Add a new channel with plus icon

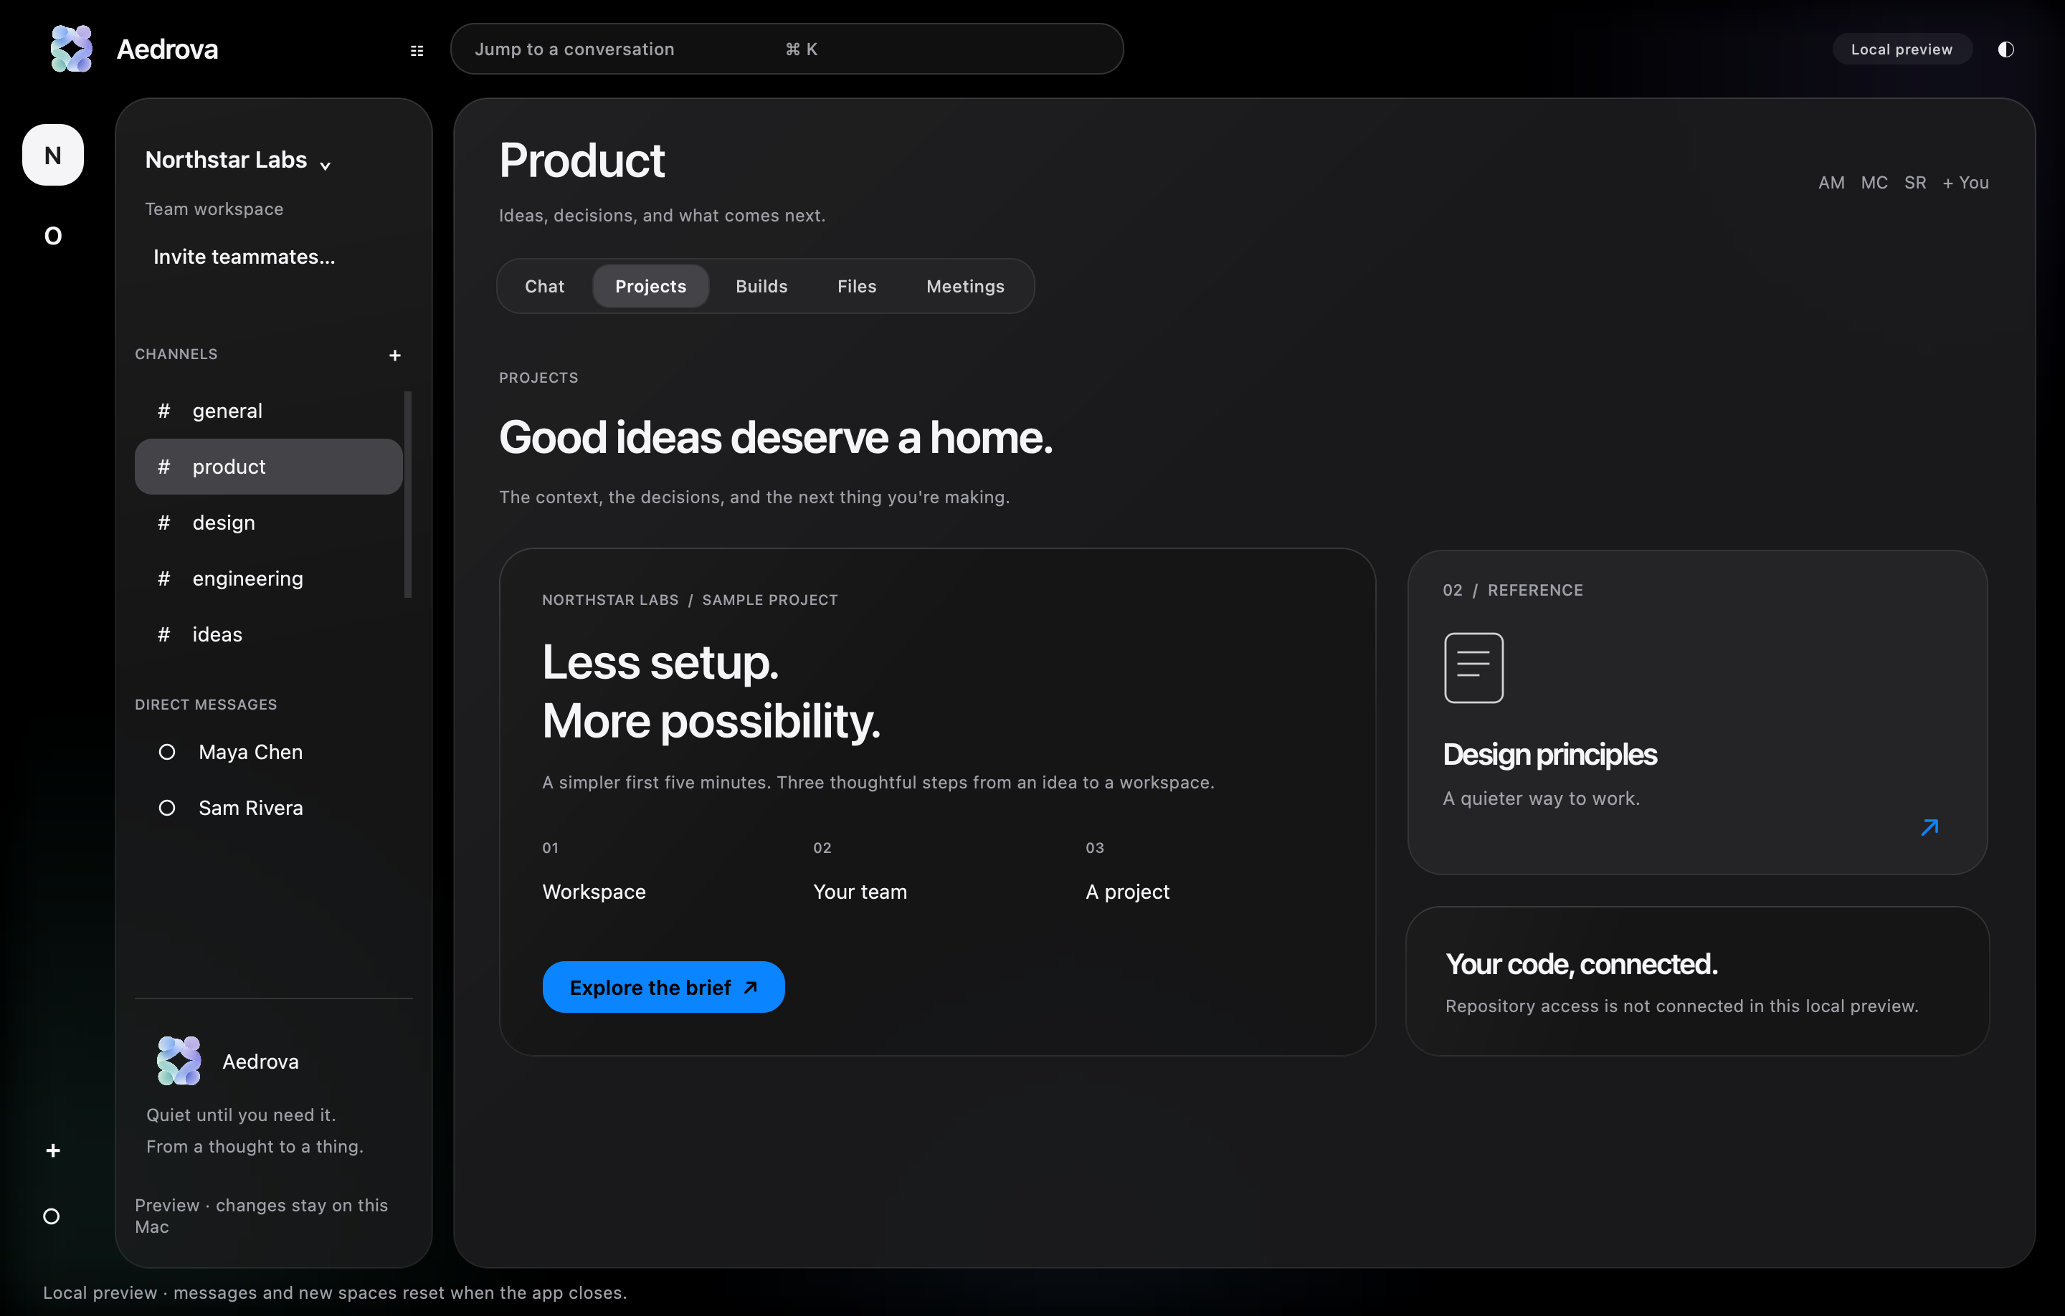[x=394, y=355]
